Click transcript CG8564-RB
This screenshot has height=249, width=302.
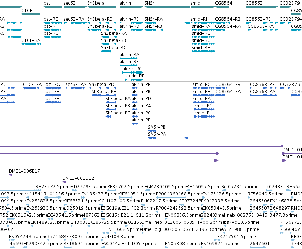coord(228,19)
